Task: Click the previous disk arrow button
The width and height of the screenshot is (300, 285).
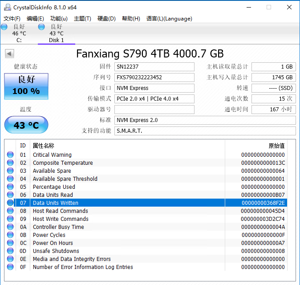Action: point(9,53)
